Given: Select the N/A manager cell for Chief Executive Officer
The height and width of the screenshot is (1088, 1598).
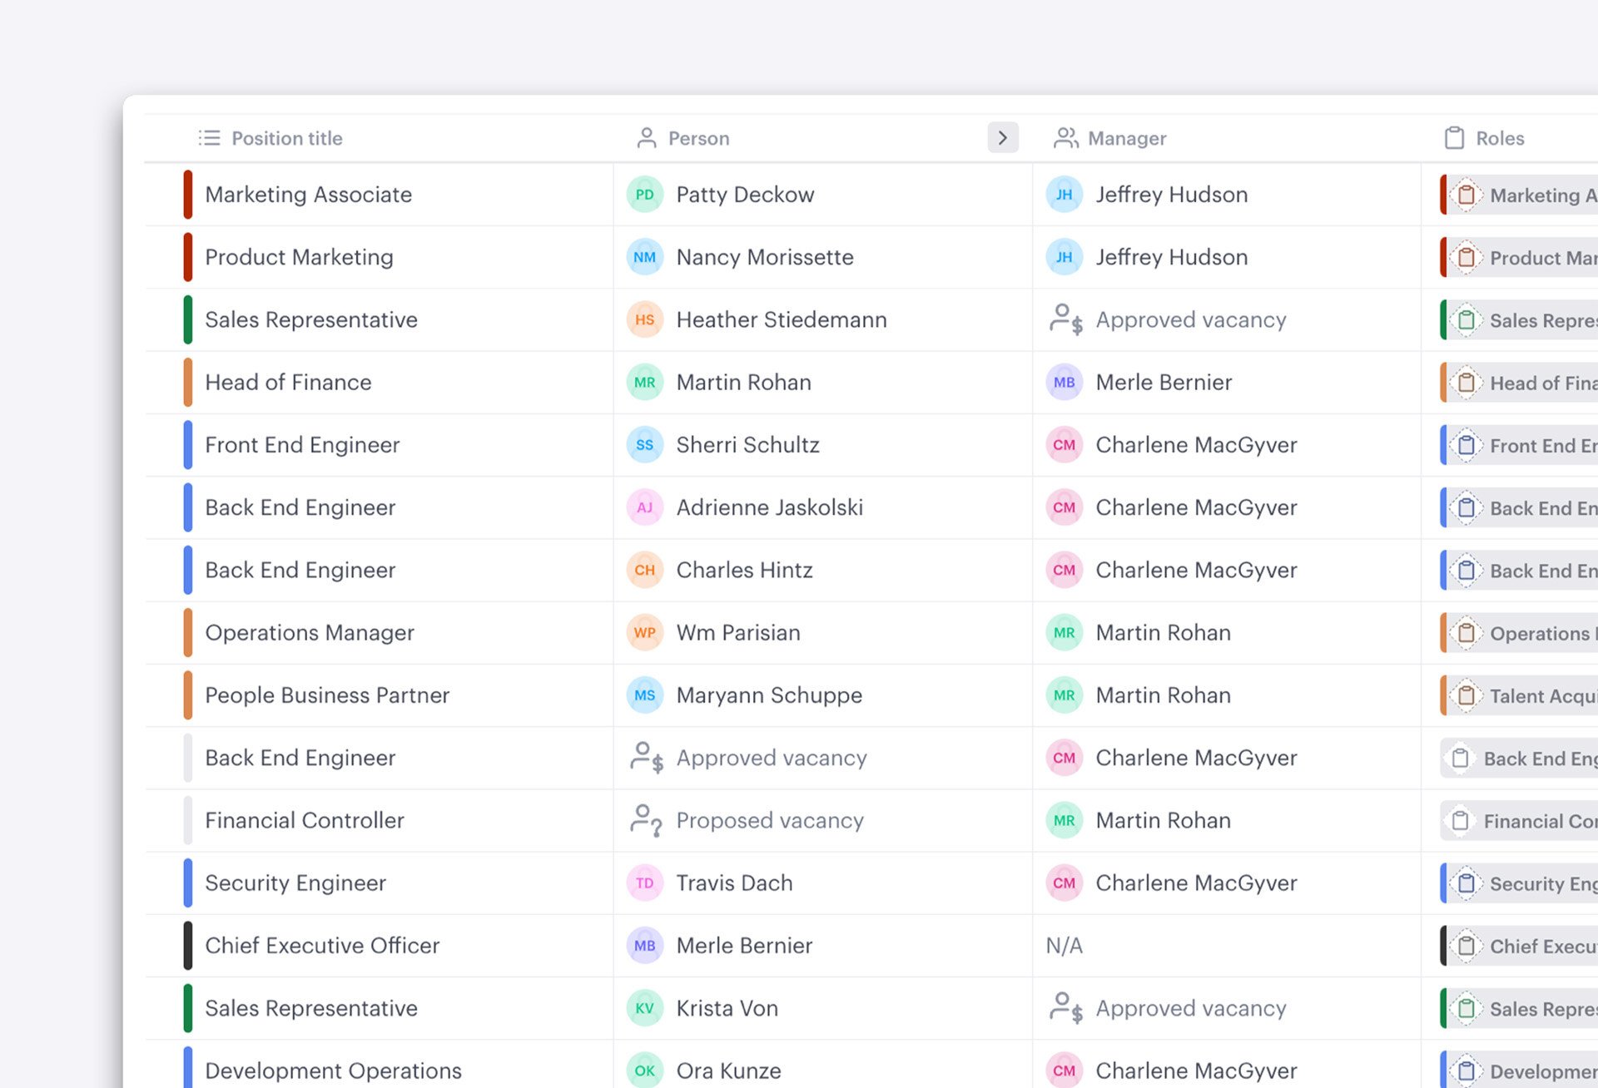Looking at the screenshot, I should point(1063,945).
